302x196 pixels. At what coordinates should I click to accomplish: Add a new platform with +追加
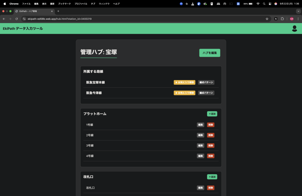(212, 114)
